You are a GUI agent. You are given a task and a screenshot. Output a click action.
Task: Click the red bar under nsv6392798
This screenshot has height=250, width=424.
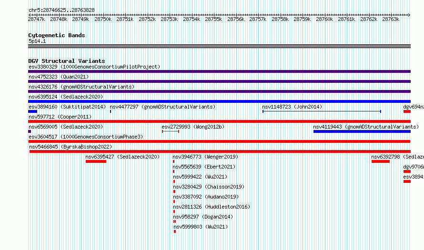point(381,161)
